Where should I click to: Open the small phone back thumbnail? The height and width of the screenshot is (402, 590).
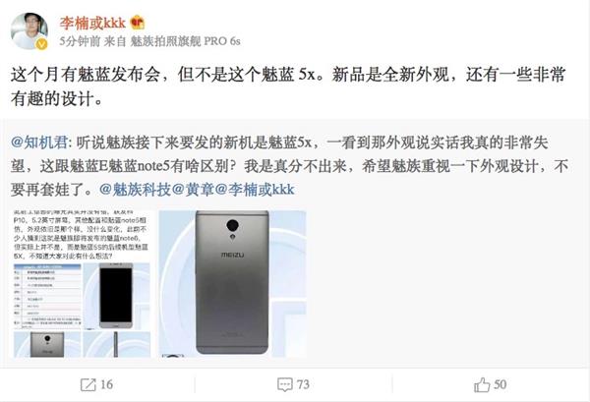[x=47, y=344]
